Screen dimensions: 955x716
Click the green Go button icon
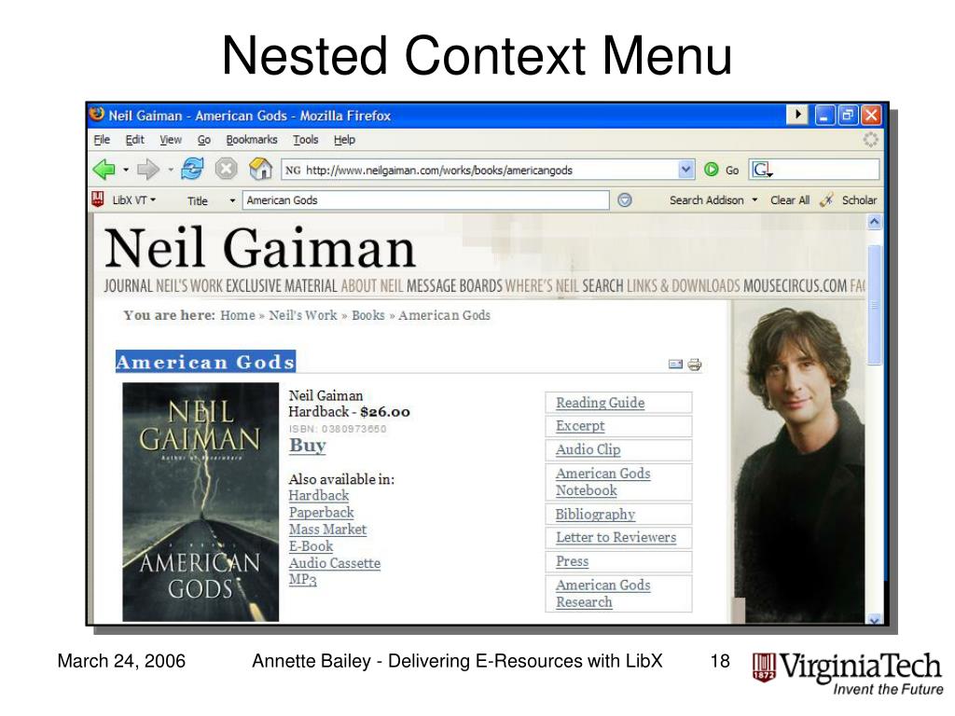pyautogui.click(x=711, y=170)
